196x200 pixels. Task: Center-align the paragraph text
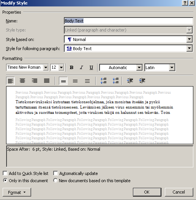click(22, 81)
